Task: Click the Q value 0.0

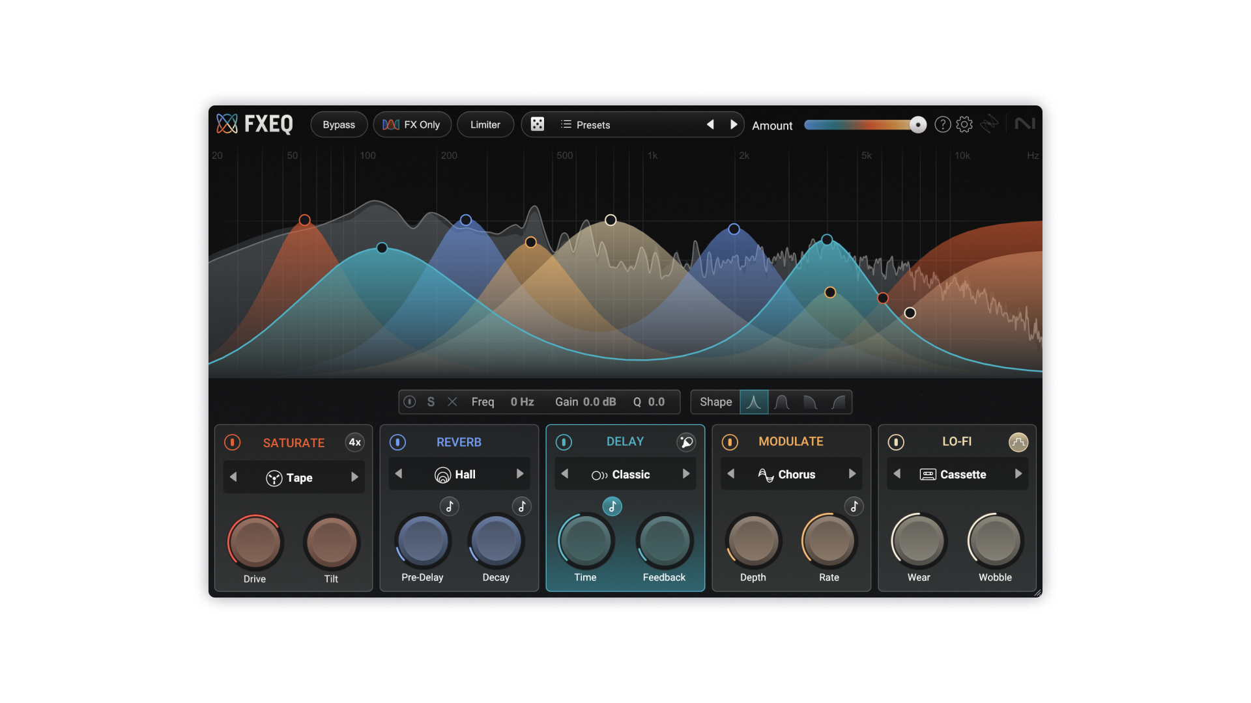Action: [x=656, y=402]
